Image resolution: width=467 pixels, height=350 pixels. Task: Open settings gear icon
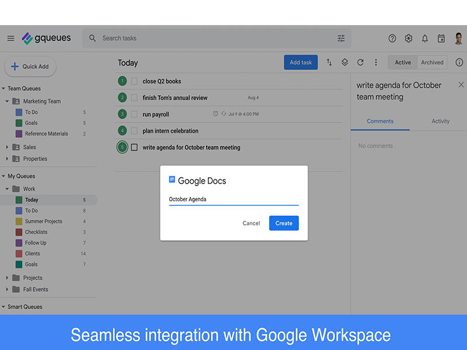point(409,38)
